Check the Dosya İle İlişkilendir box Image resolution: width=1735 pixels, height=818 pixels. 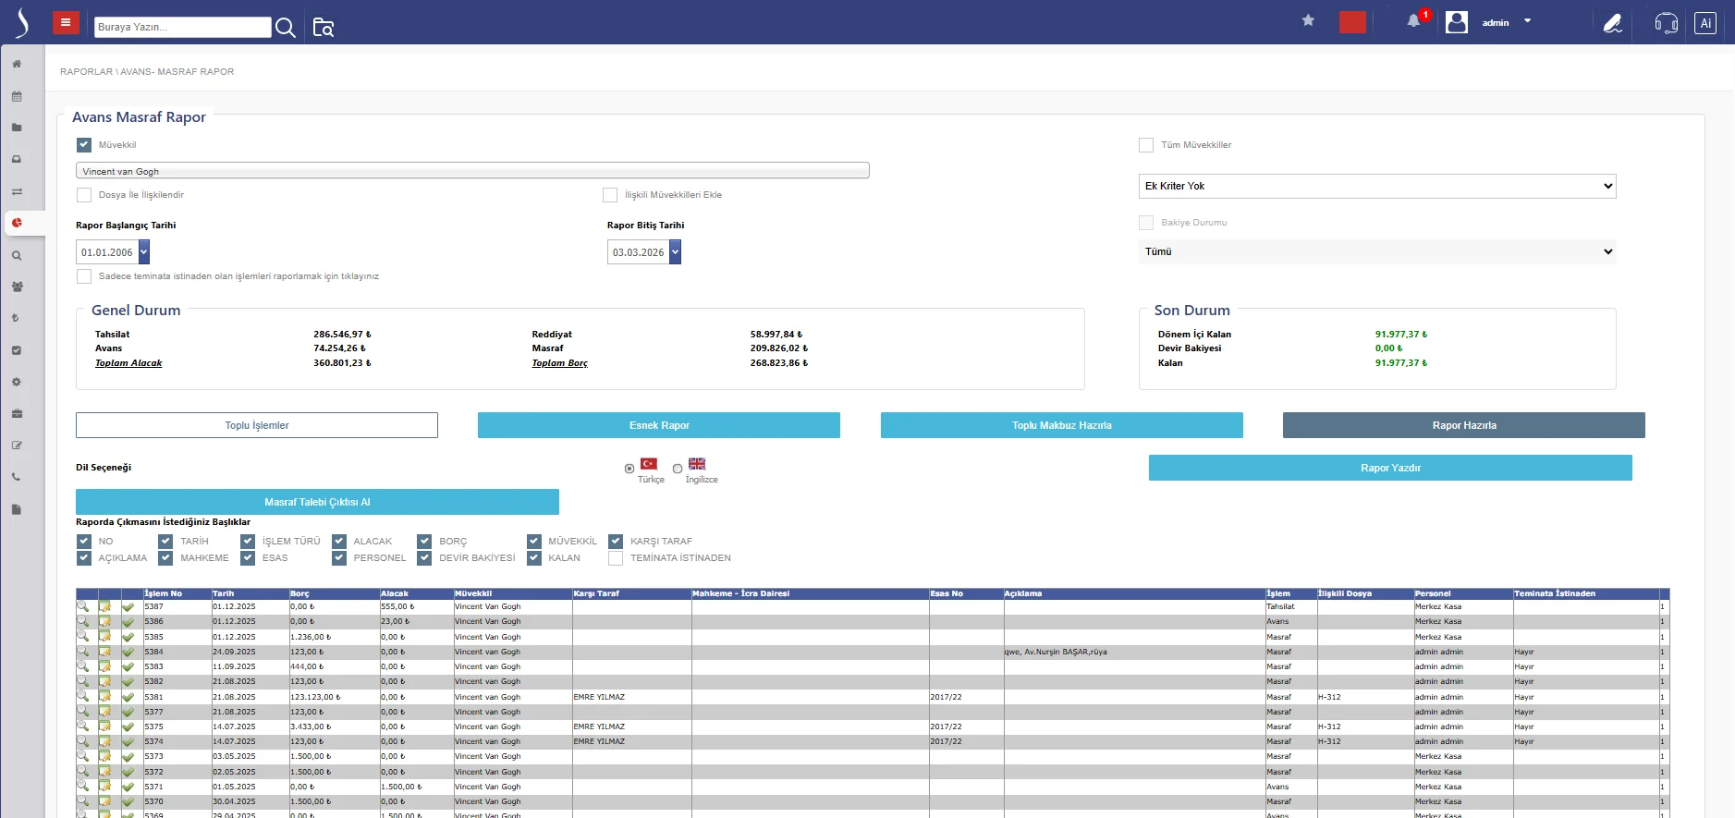tap(84, 195)
